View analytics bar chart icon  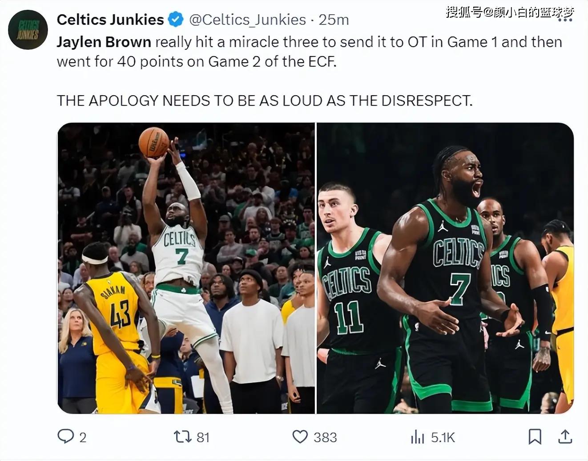coord(417,437)
